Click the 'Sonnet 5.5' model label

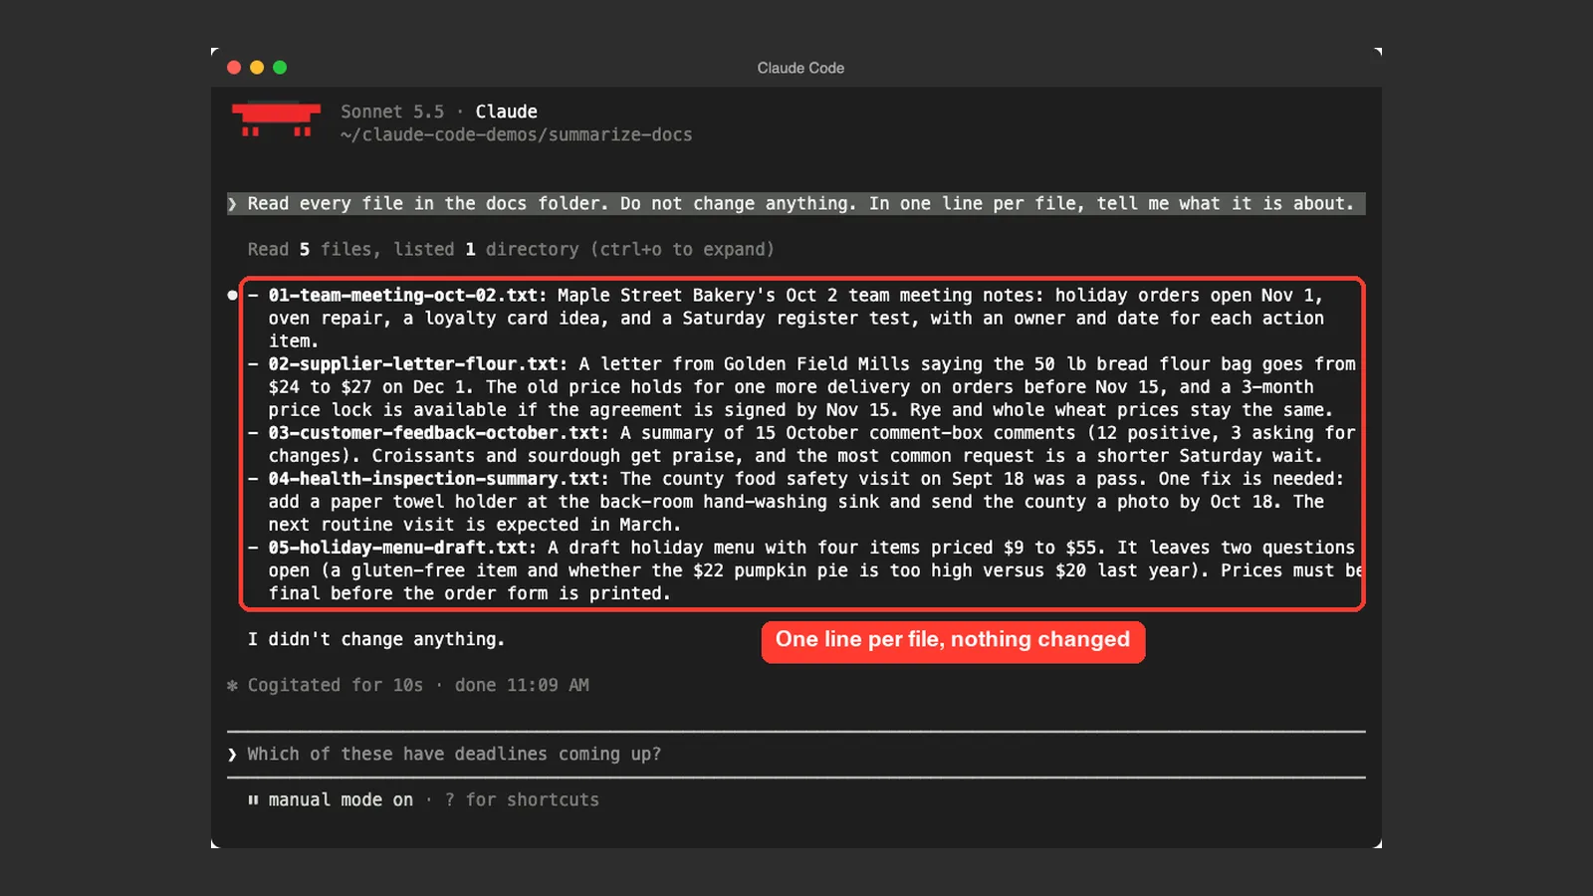(x=392, y=112)
